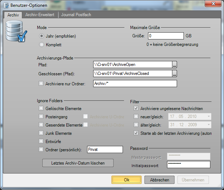Check the Junk Elemente checkbox
This screenshot has width=224, height=190.
(x=41, y=133)
